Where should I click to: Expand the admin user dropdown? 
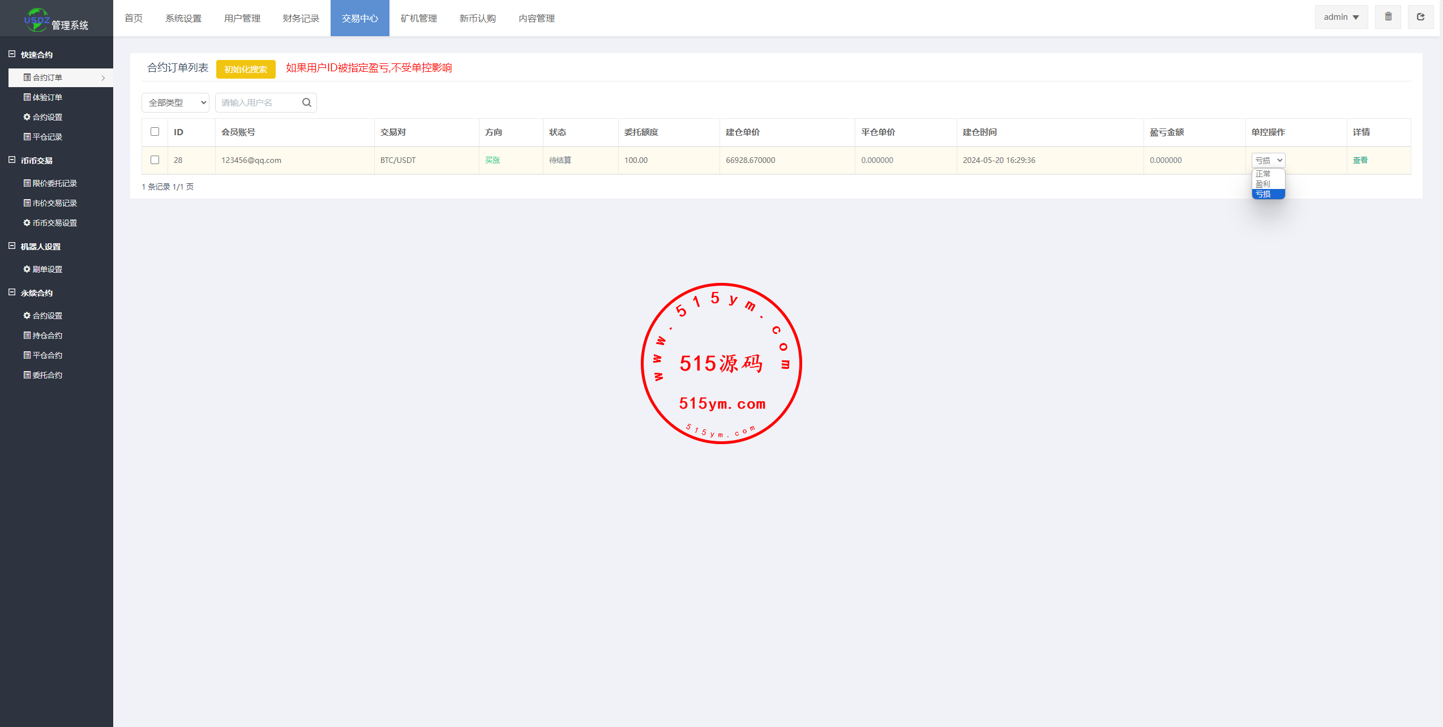pos(1341,17)
